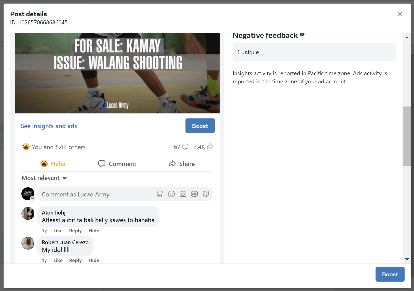Close the Post details dialog

[x=399, y=14]
